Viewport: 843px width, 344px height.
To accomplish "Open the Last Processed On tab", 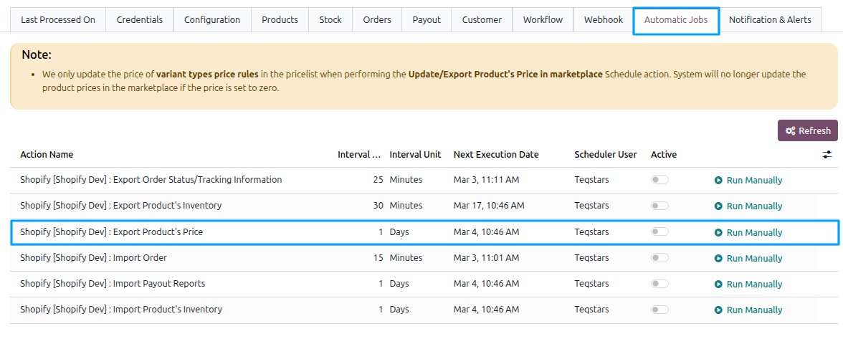I will click(x=58, y=20).
